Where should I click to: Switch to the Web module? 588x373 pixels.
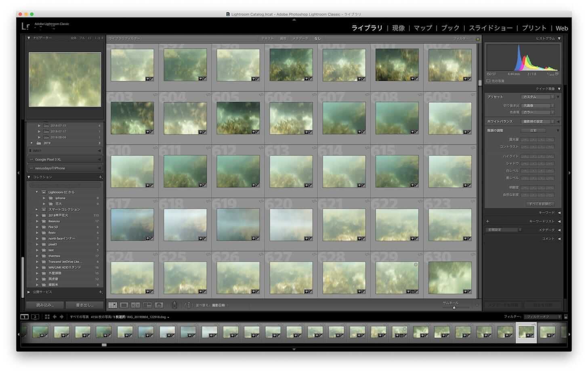[x=562, y=28]
